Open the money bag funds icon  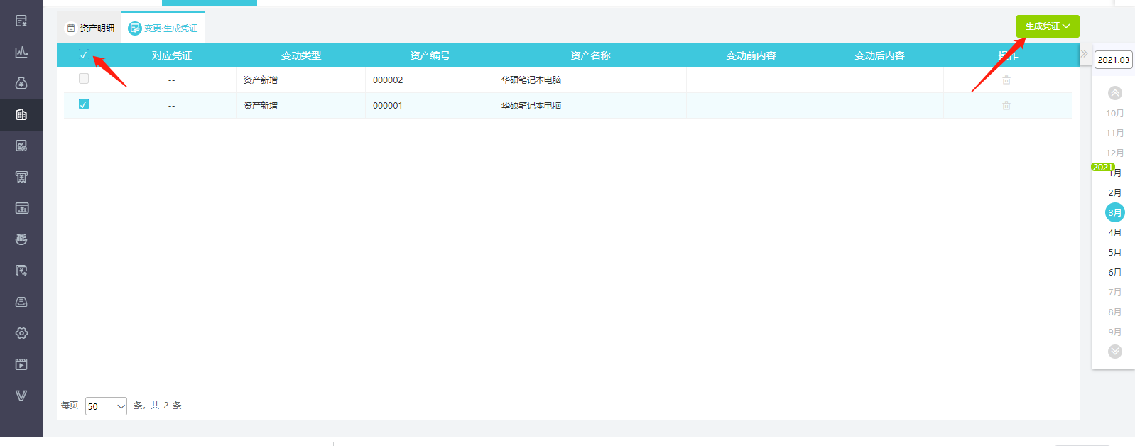click(x=21, y=83)
